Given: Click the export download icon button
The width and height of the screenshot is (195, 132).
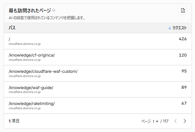Looking at the screenshot, I should 183,10.
